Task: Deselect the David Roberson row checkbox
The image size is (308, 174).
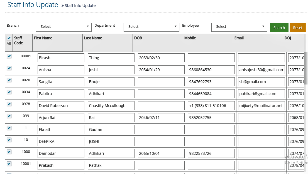Action: point(9,104)
